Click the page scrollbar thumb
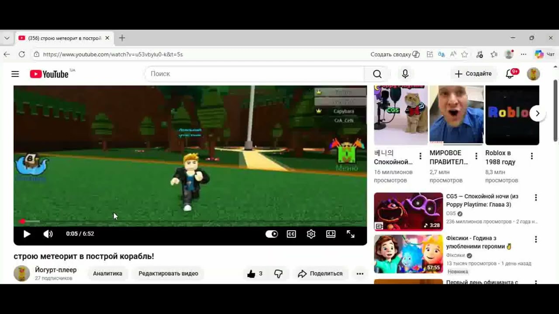Screen dimensions: 559x314 (x=556, y=110)
